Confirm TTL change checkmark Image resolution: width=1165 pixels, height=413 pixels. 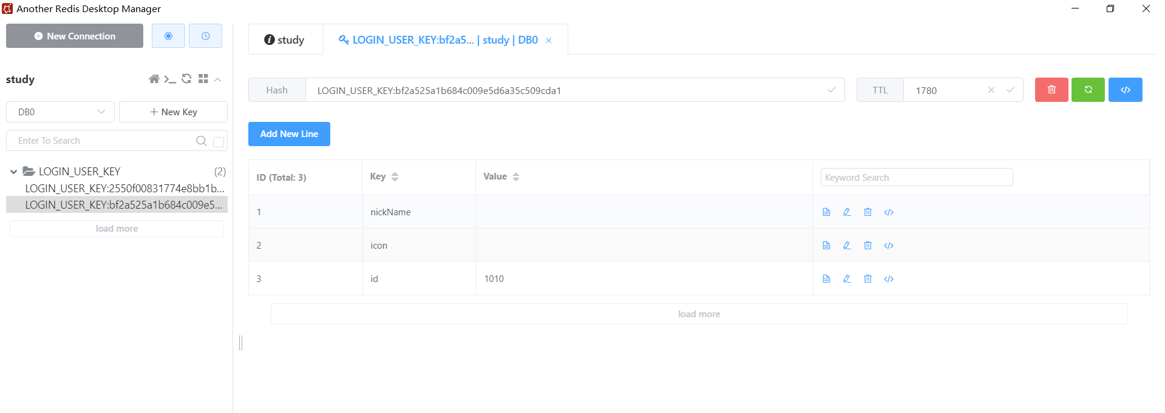point(1010,90)
